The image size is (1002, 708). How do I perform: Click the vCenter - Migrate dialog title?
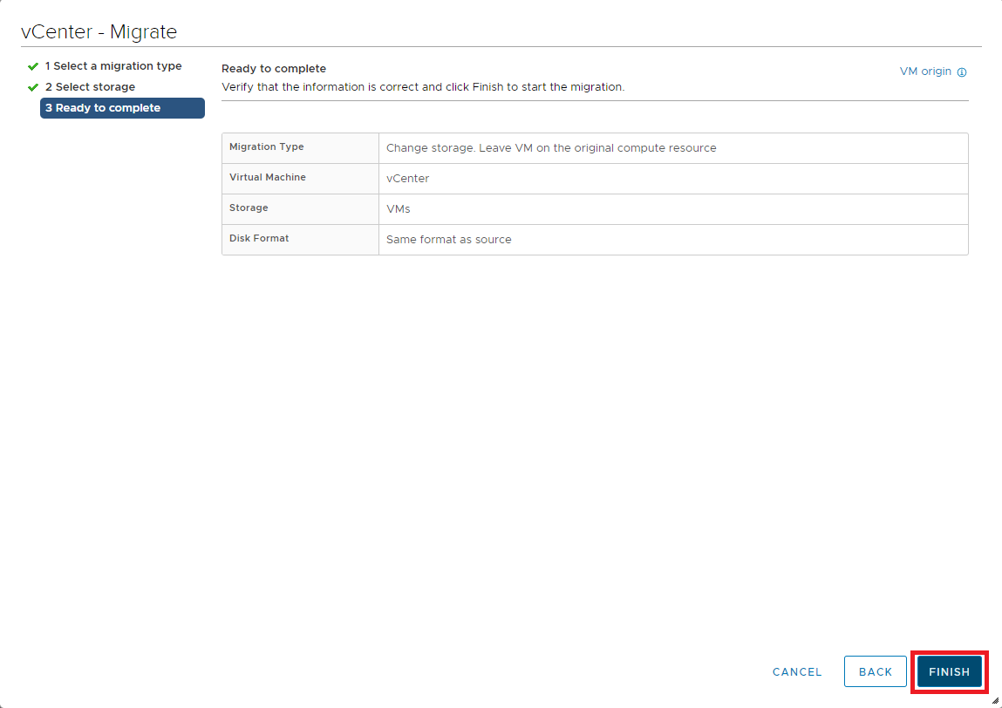tap(99, 32)
